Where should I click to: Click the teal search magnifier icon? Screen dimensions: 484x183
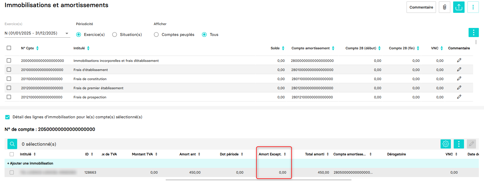(12, 144)
